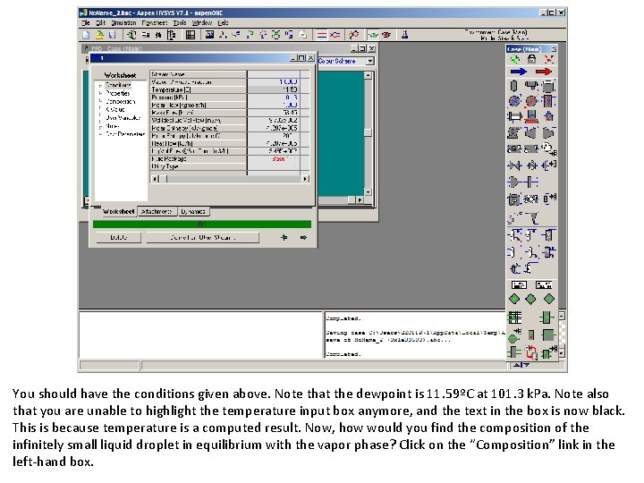Pick the separator vessel palette icon
Viewport: 644px width, 483px height.
click(513, 86)
